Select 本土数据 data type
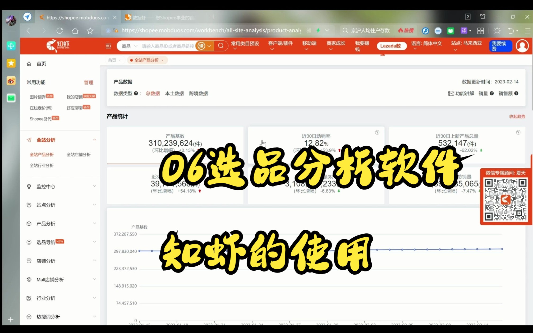The height and width of the screenshot is (333, 533). pyautogui.click(x=174, y=93)
